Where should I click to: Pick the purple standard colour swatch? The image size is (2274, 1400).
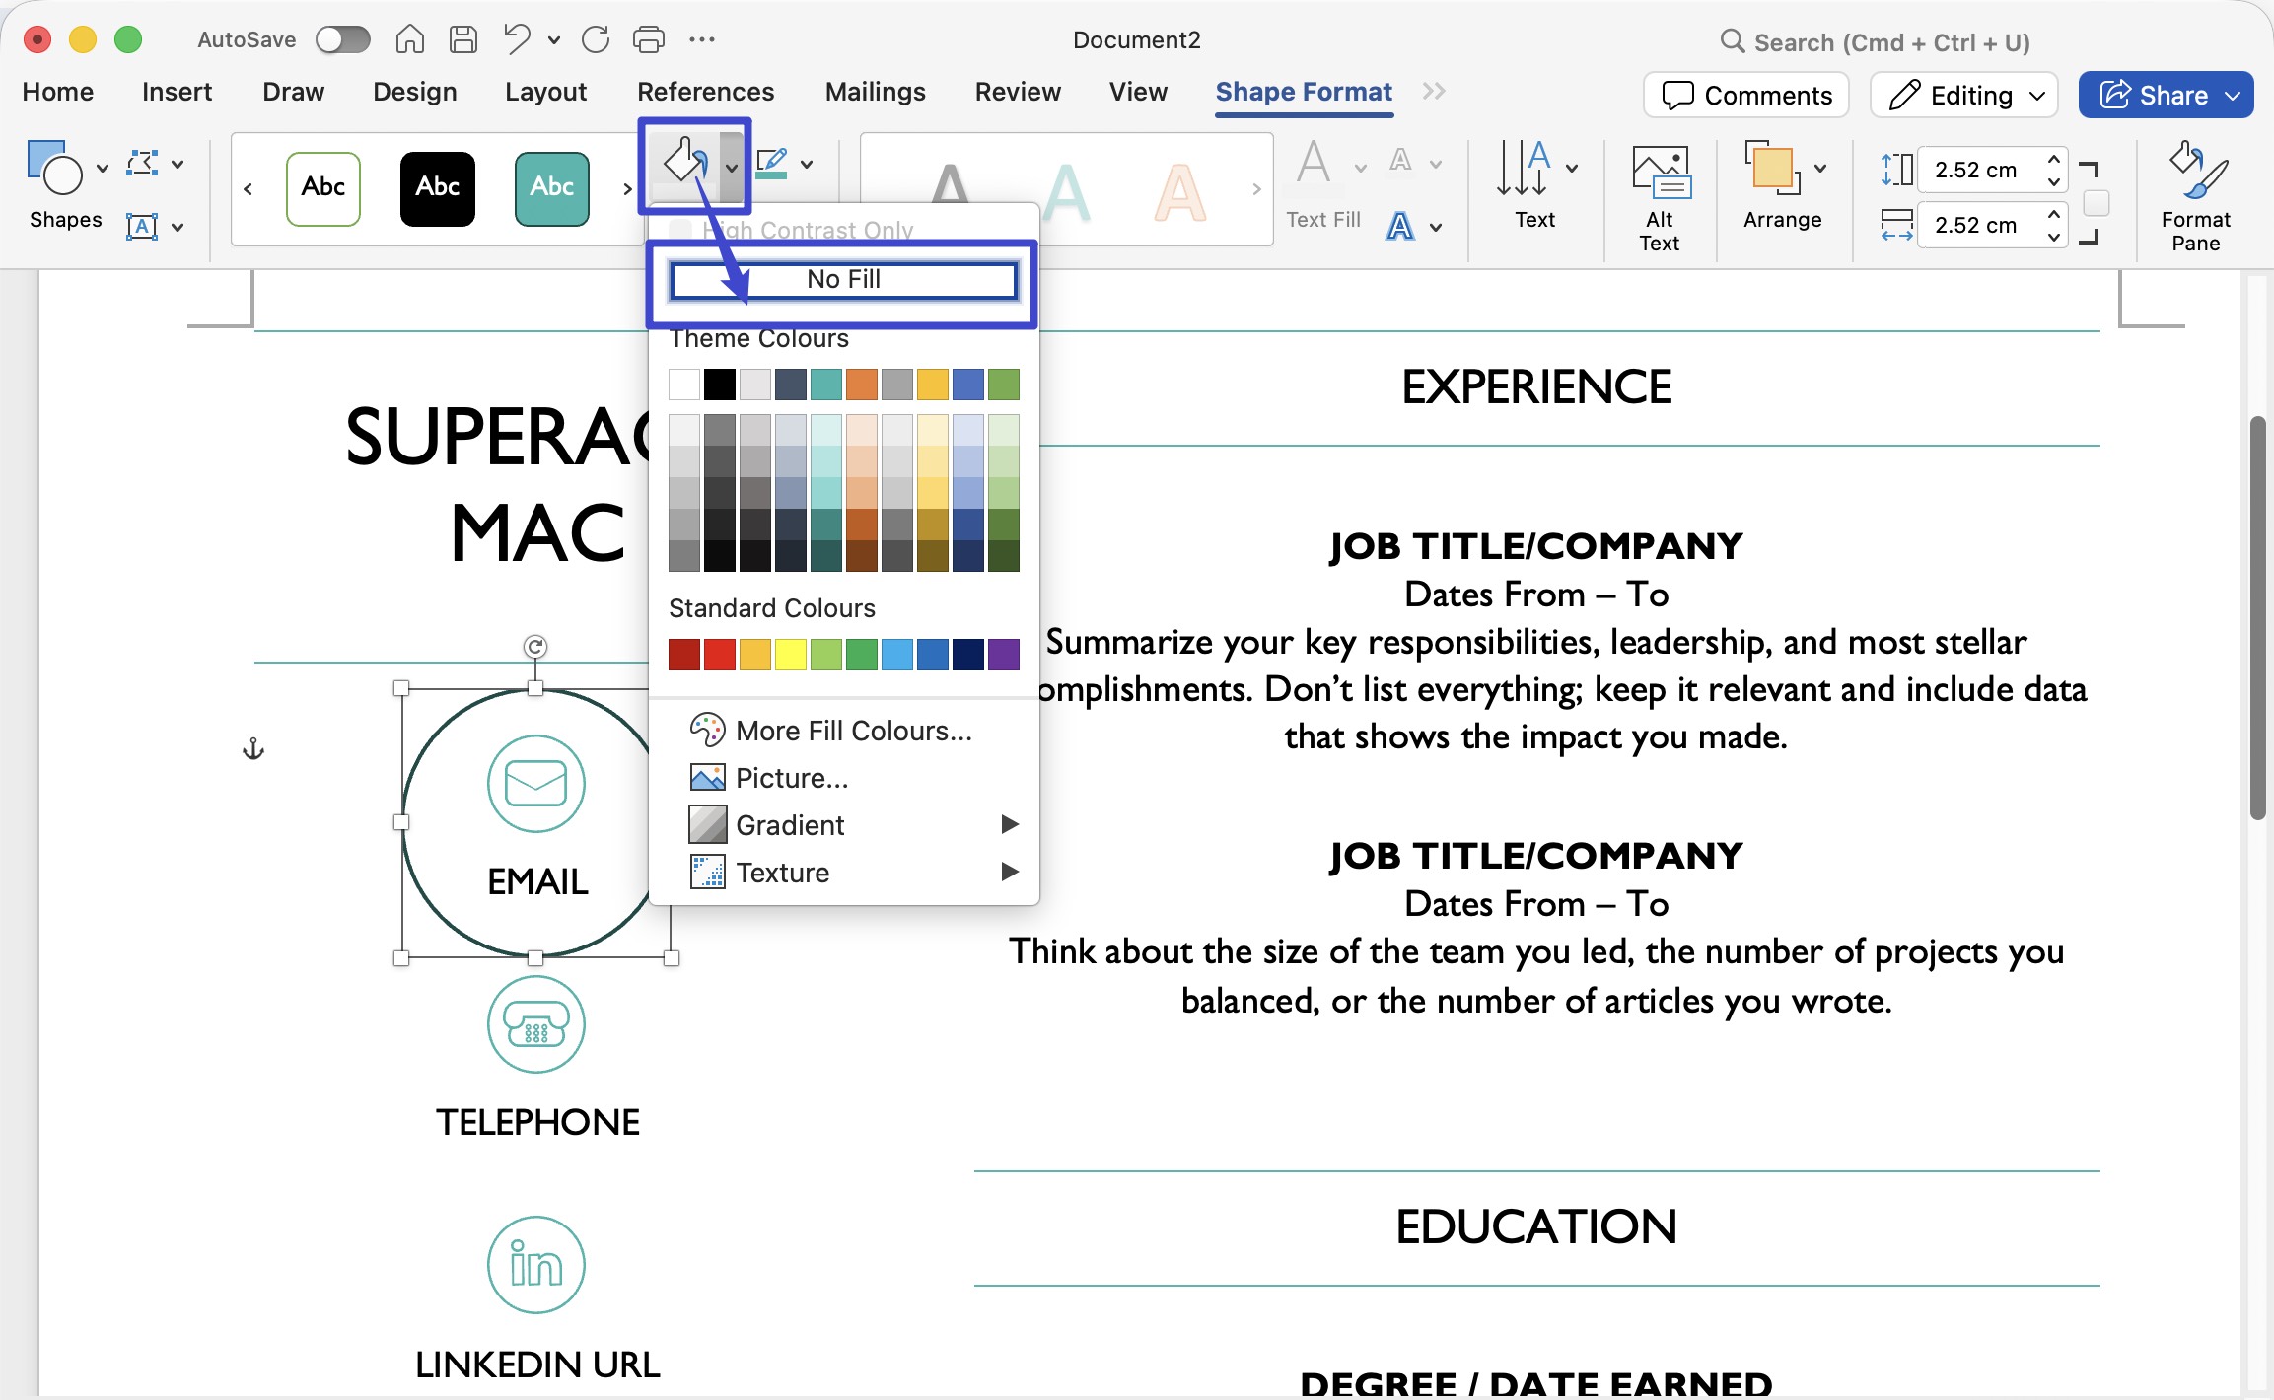1004,654
